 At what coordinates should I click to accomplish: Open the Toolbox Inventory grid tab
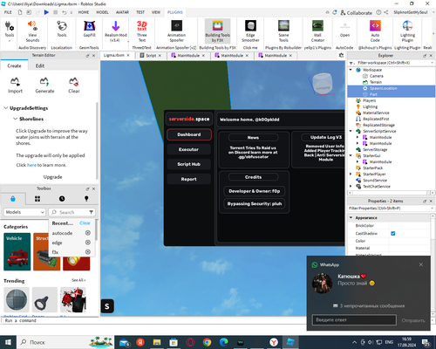pyautogui.click(x=37, y=199)
